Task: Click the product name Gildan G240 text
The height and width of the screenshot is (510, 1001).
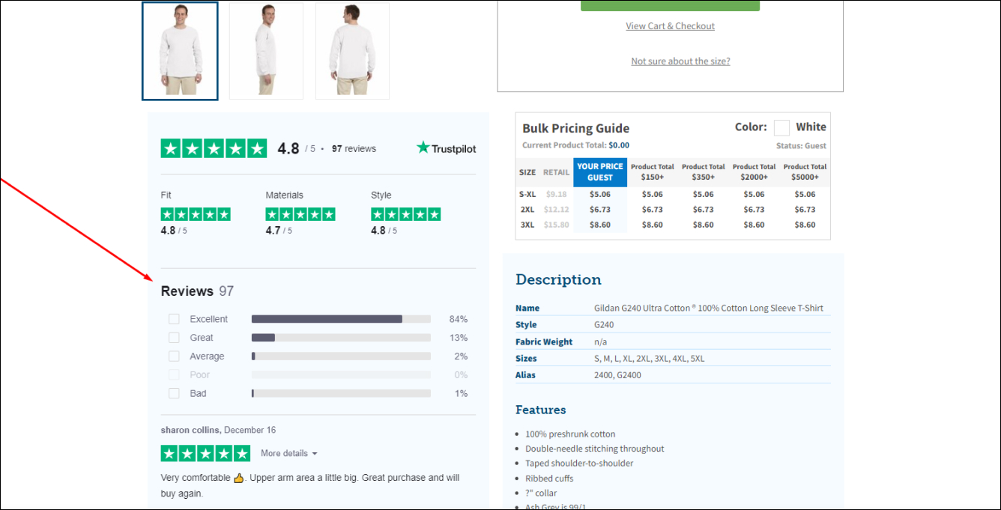Action: 709,309
